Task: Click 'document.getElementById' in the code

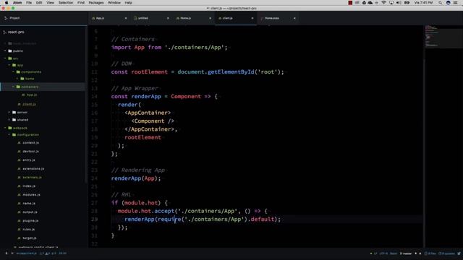Action: pyautogui.click(x=216, y=72)
